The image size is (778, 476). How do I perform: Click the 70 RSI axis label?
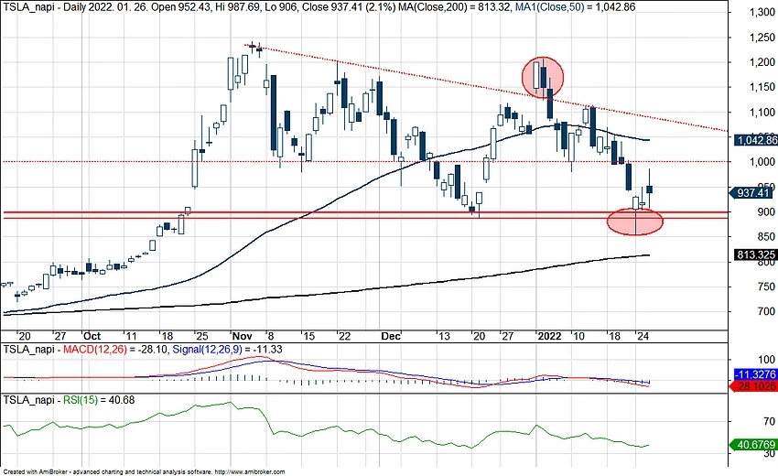(769, 421)
